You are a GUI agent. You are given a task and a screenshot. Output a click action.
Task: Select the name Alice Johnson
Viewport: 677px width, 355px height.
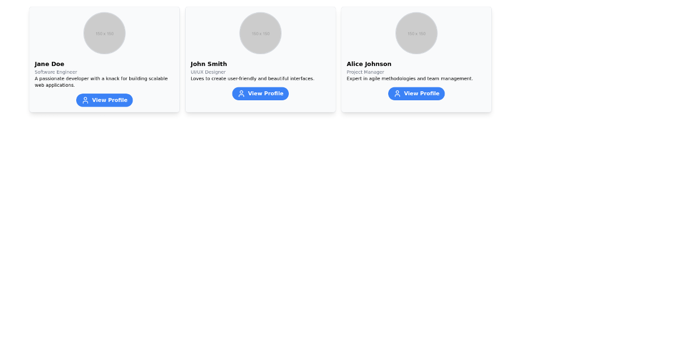point(368,64)
